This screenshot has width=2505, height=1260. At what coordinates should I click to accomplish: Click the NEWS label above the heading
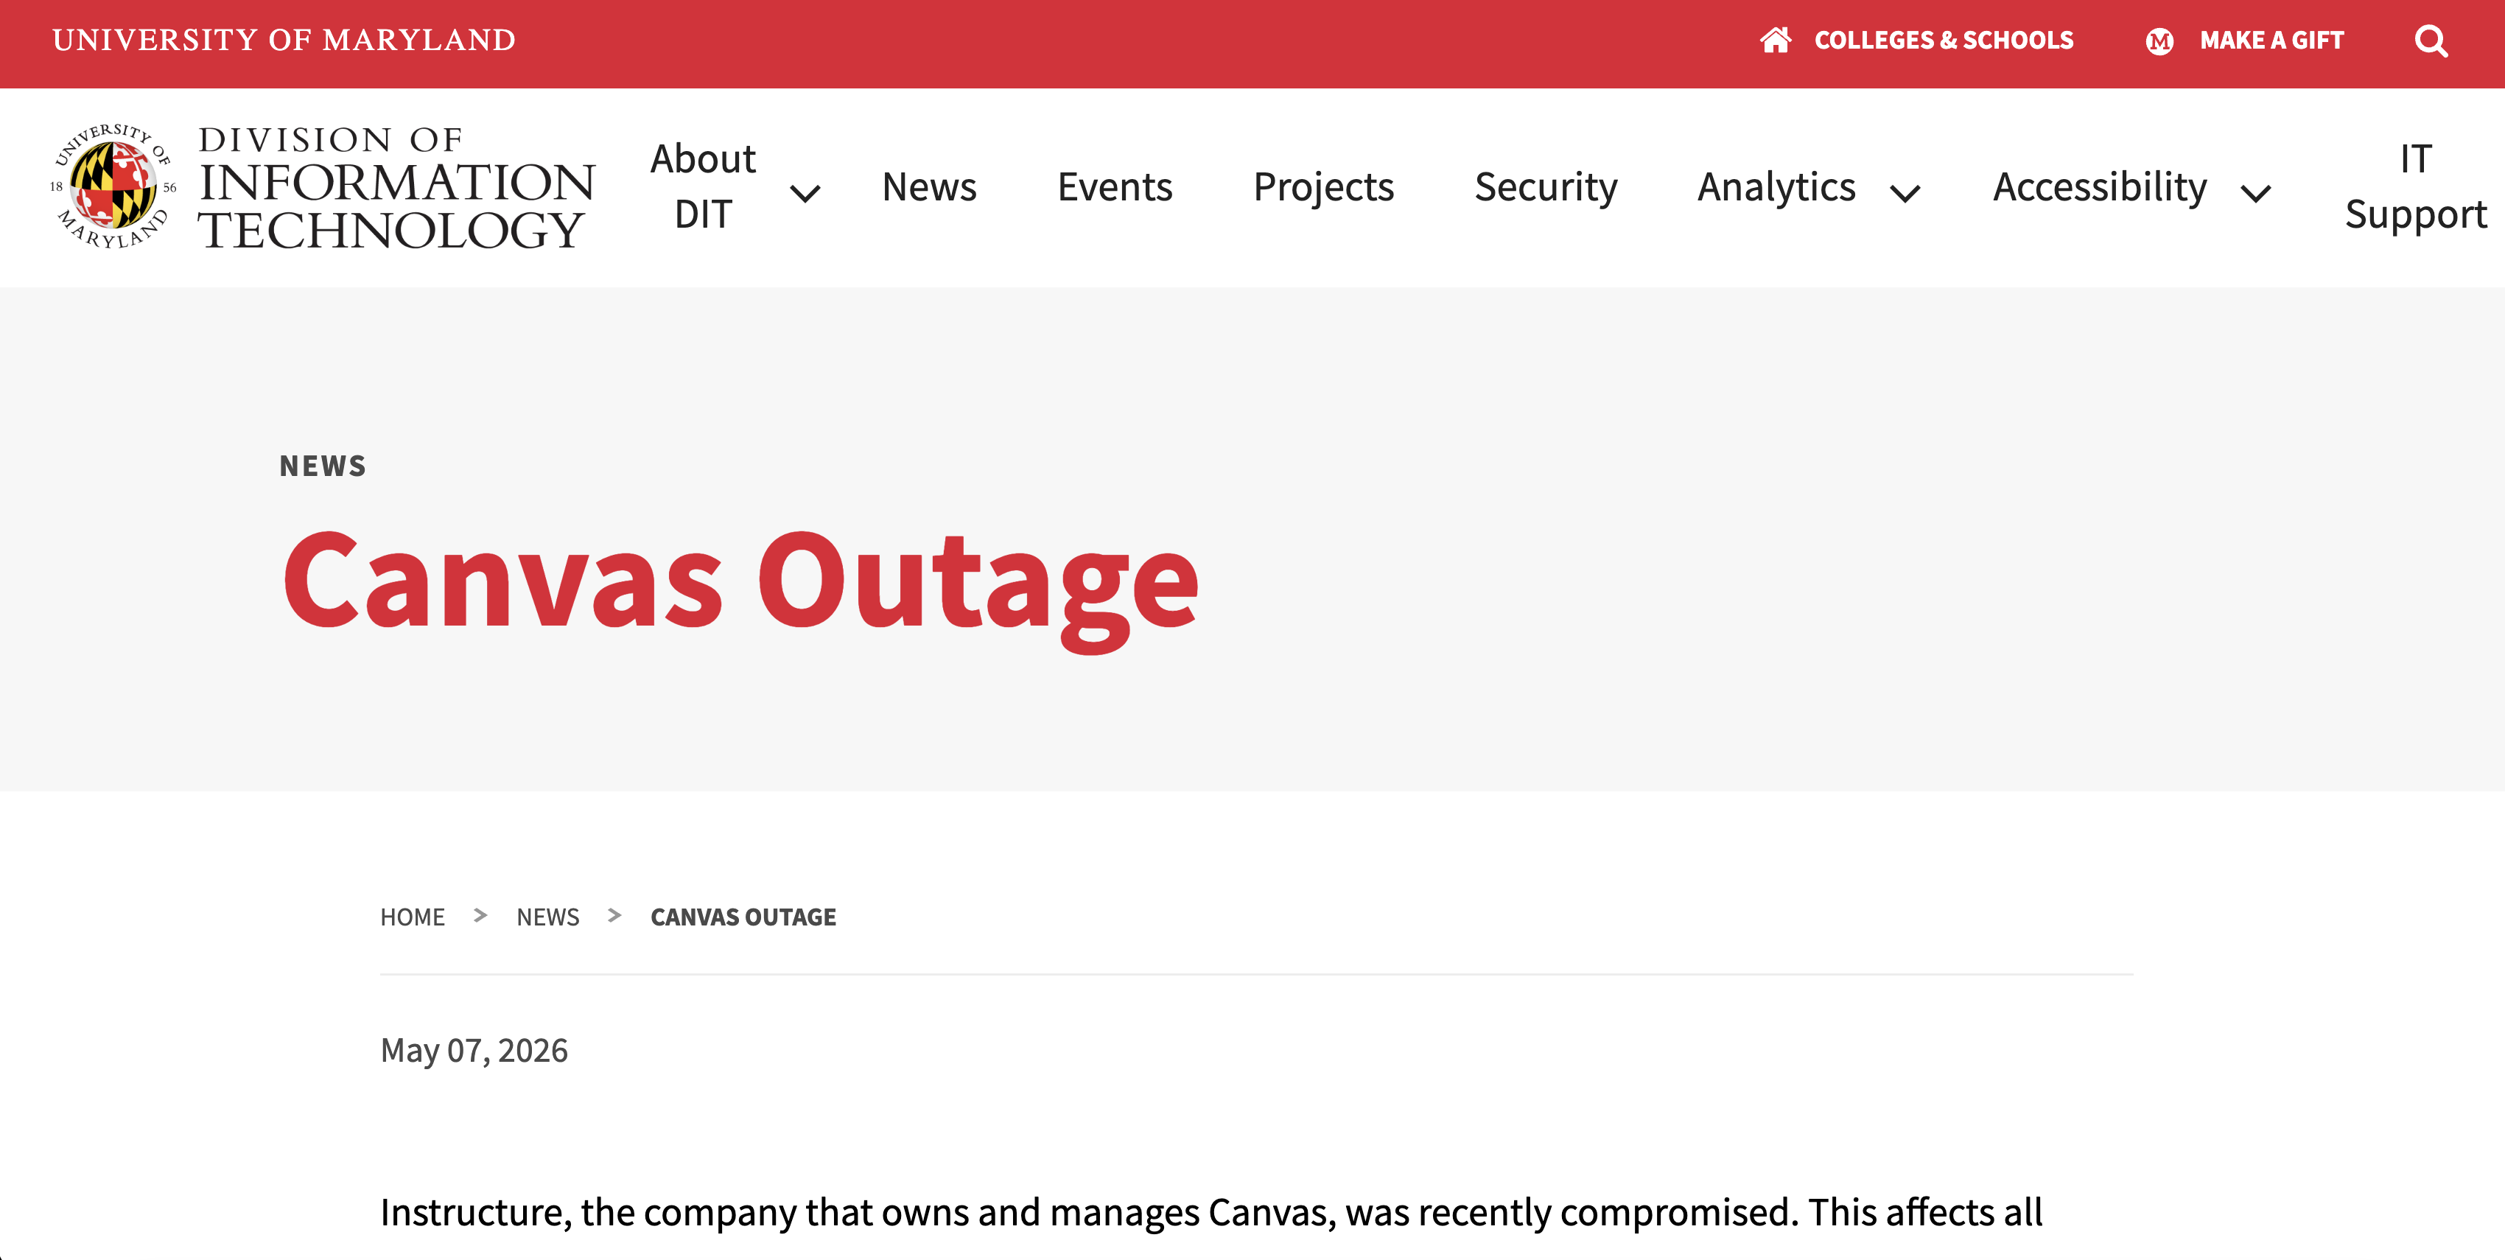pyautogui.click(x=323, y=466)
